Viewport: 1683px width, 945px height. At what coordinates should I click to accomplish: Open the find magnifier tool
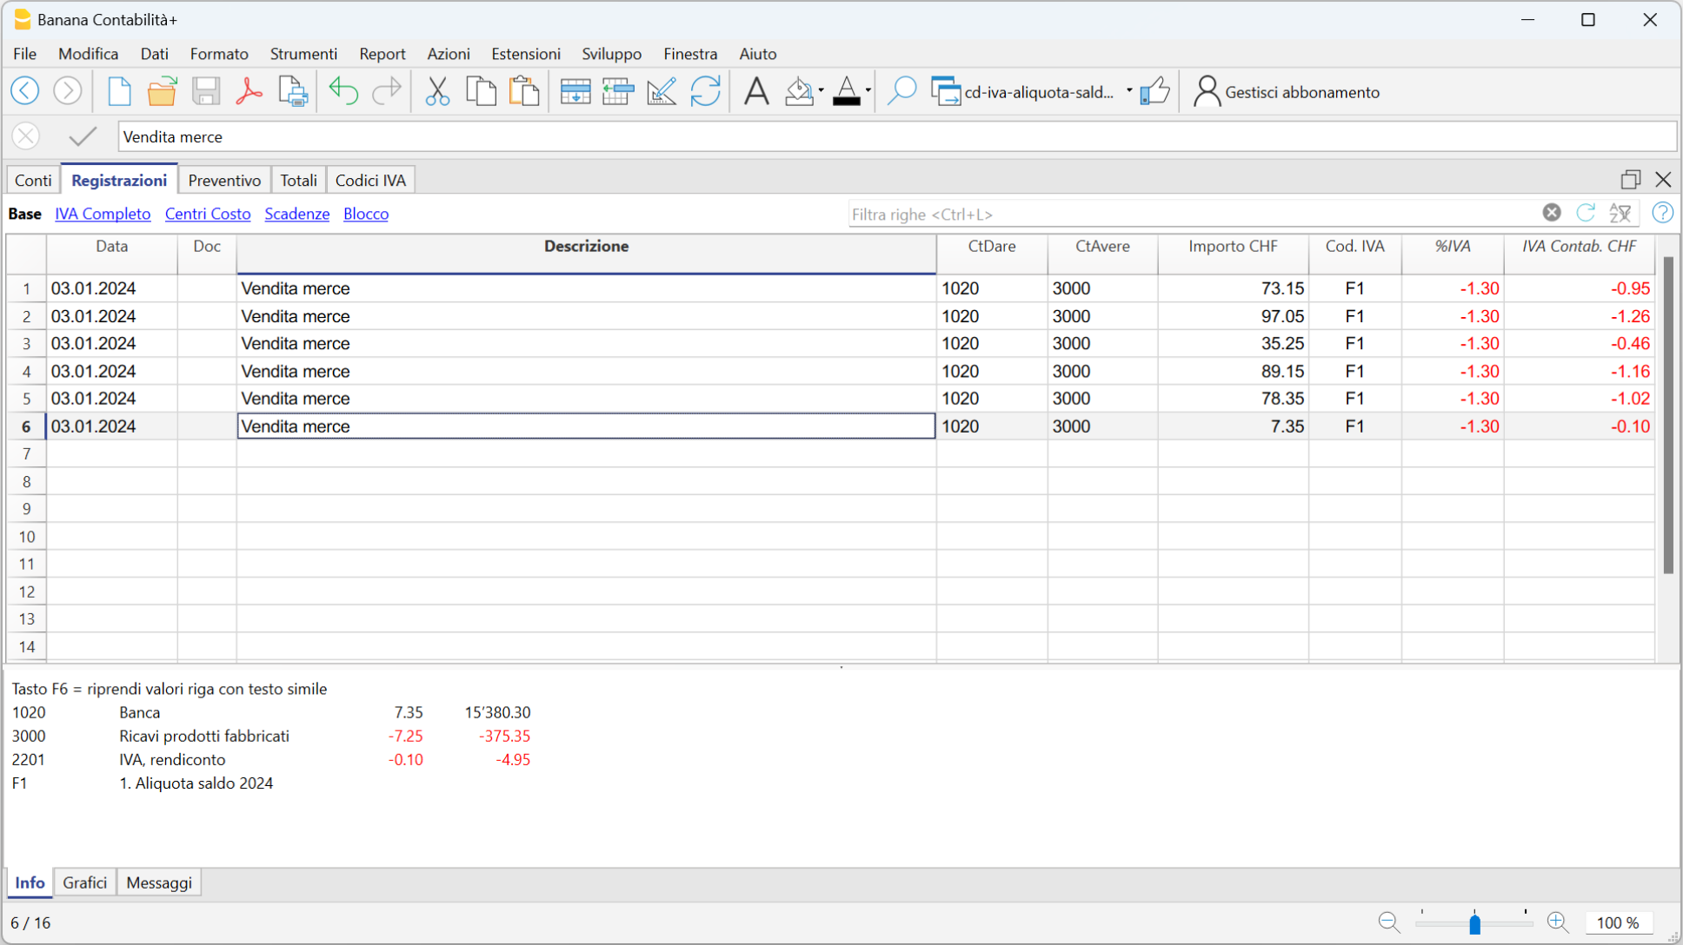pos(901,91)
